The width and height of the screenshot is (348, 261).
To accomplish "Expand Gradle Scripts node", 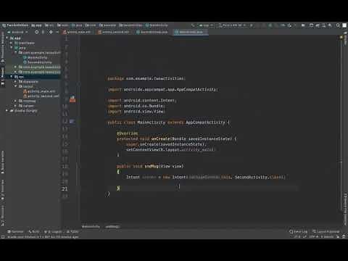I will [7, 111].
